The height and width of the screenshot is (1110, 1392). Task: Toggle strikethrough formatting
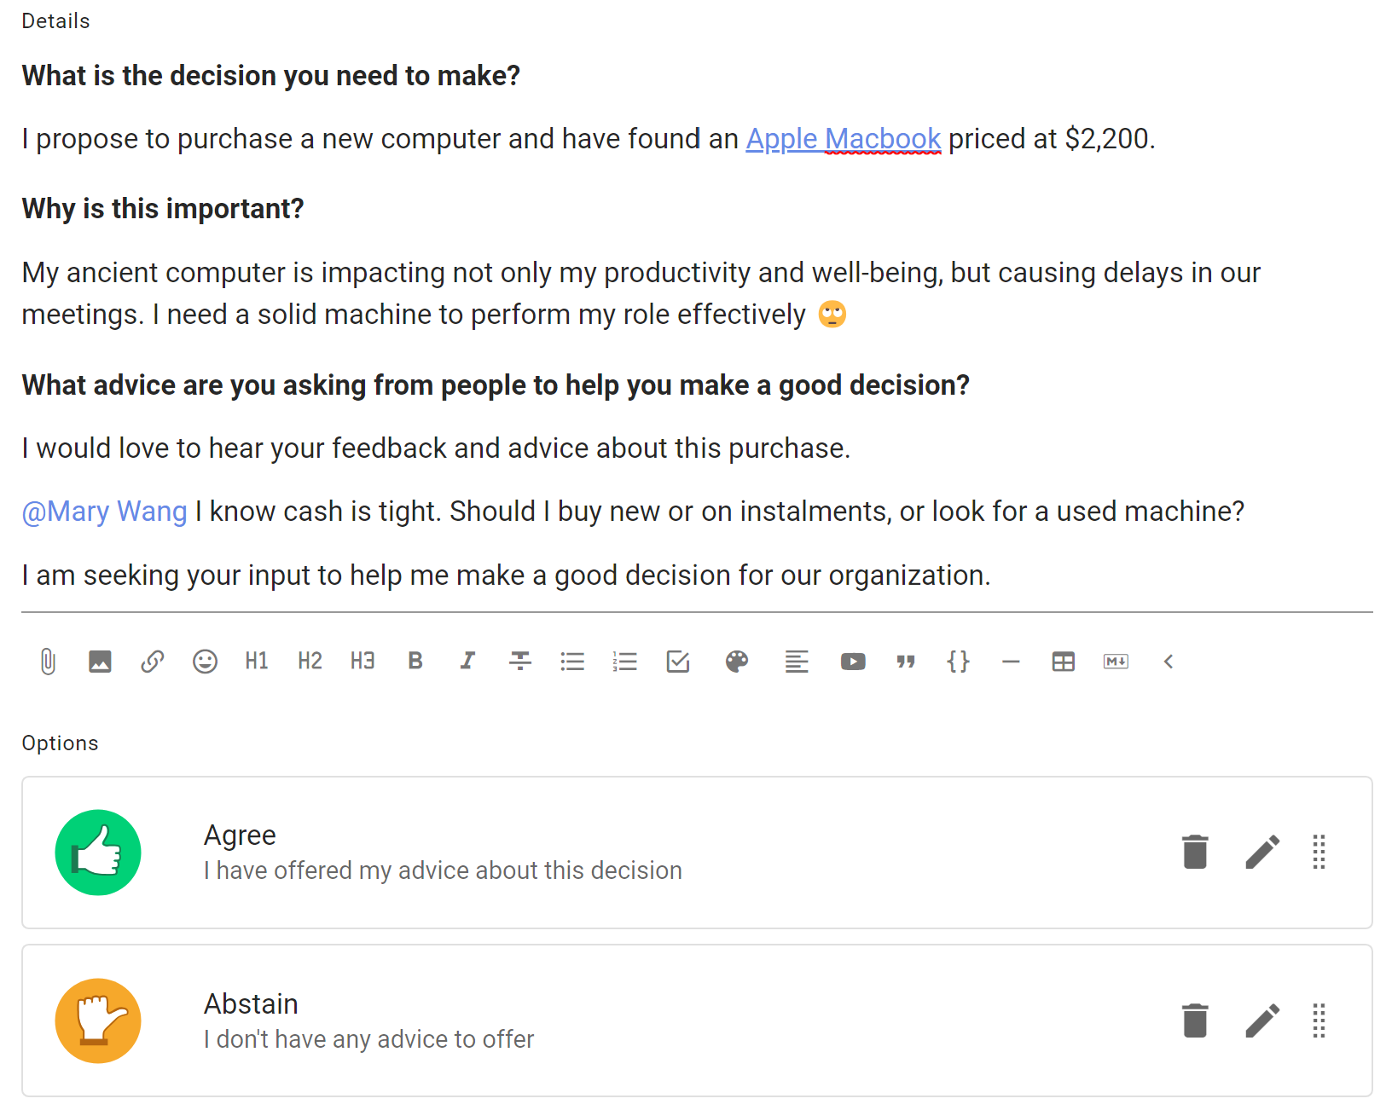coord(520,662)
